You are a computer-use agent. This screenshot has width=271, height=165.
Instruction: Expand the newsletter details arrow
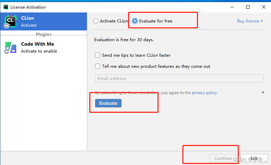[x=263, y=93]
